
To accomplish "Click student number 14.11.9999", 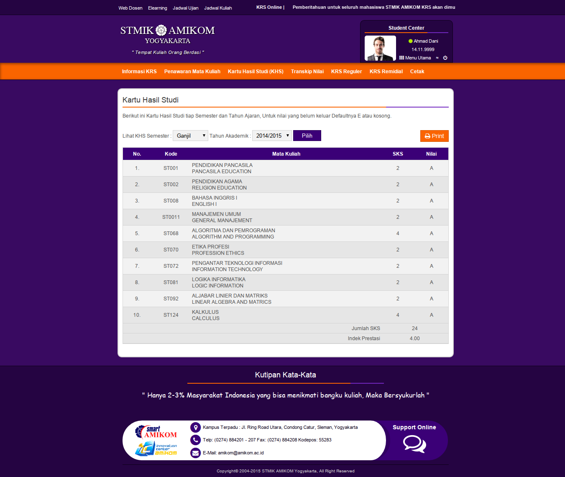I will pyautogui.click(x=423, y=49).
